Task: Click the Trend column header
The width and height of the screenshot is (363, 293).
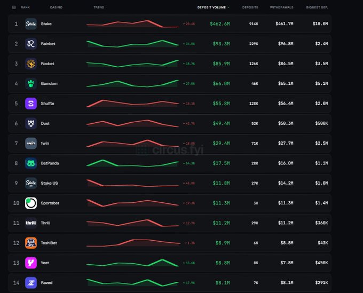Action: point(99,7)
